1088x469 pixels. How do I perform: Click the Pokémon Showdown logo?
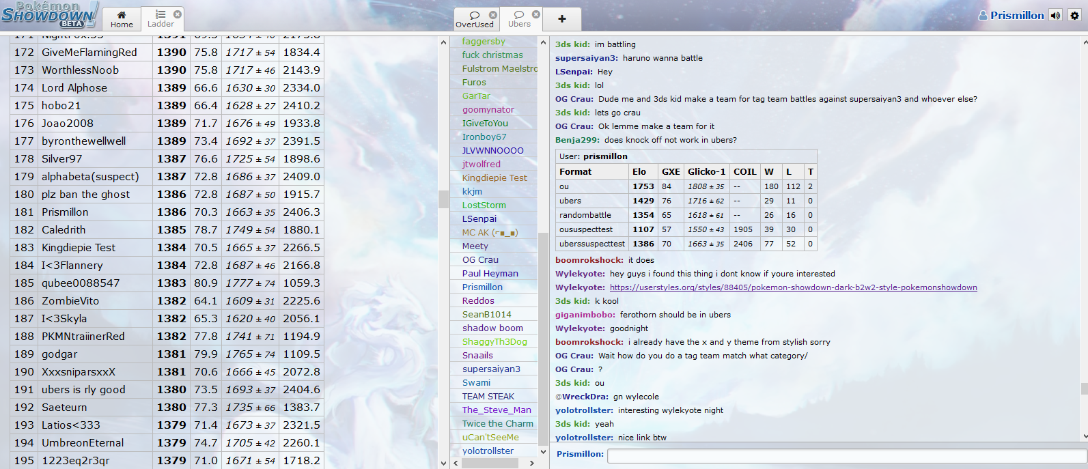tap(49, 14)
